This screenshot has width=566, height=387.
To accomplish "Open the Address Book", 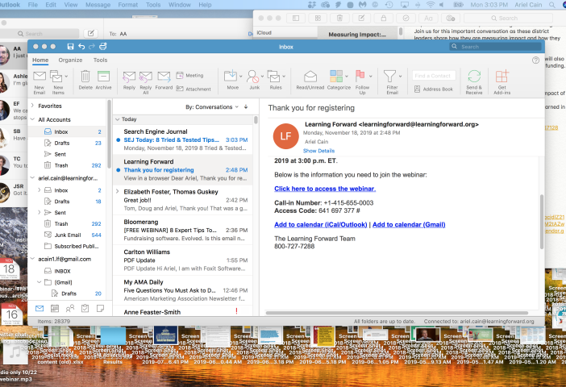I will pyautogui.click(x=434, y=89).
